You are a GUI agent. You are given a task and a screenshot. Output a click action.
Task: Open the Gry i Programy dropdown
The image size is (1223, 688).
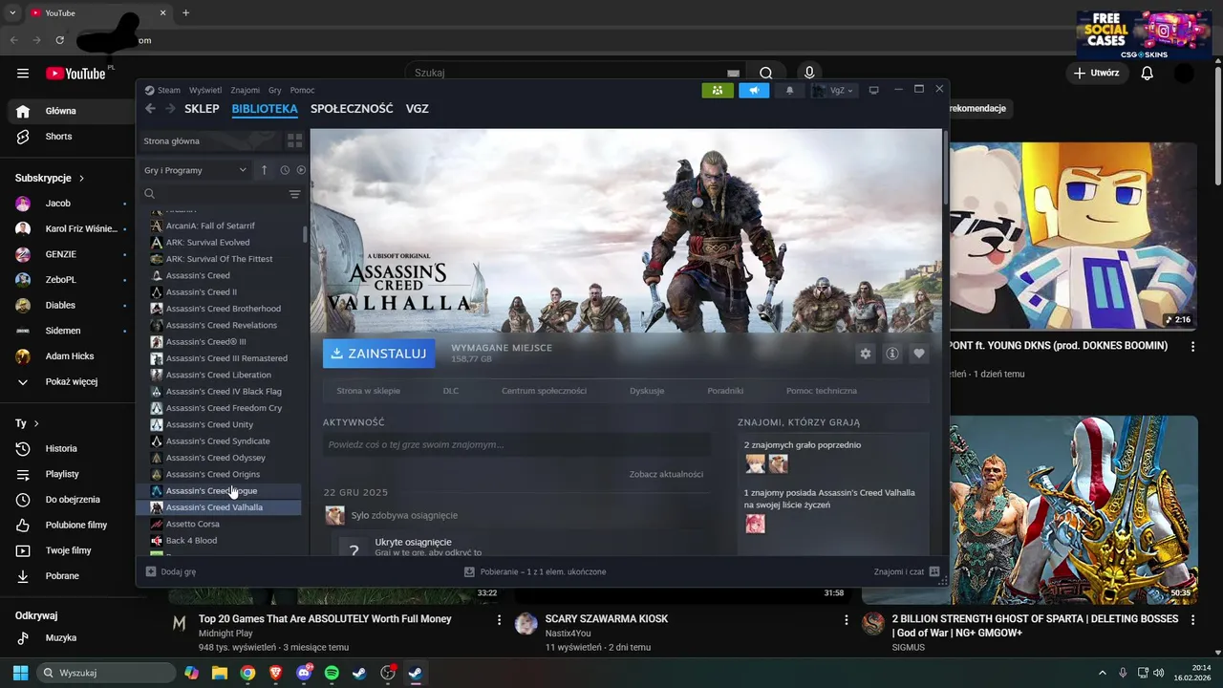point(196,170)
